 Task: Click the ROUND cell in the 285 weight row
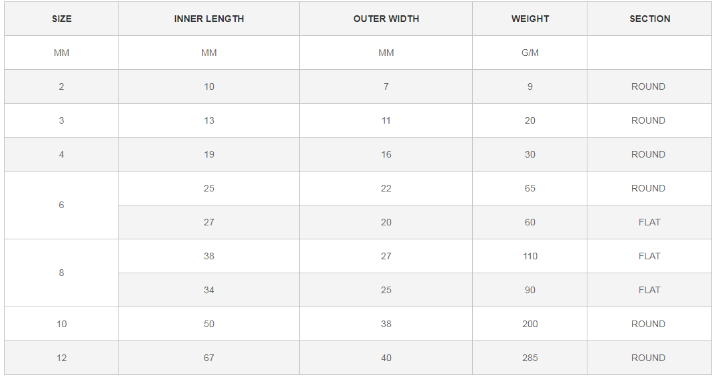pyautogui.click(x=649, y=358)
